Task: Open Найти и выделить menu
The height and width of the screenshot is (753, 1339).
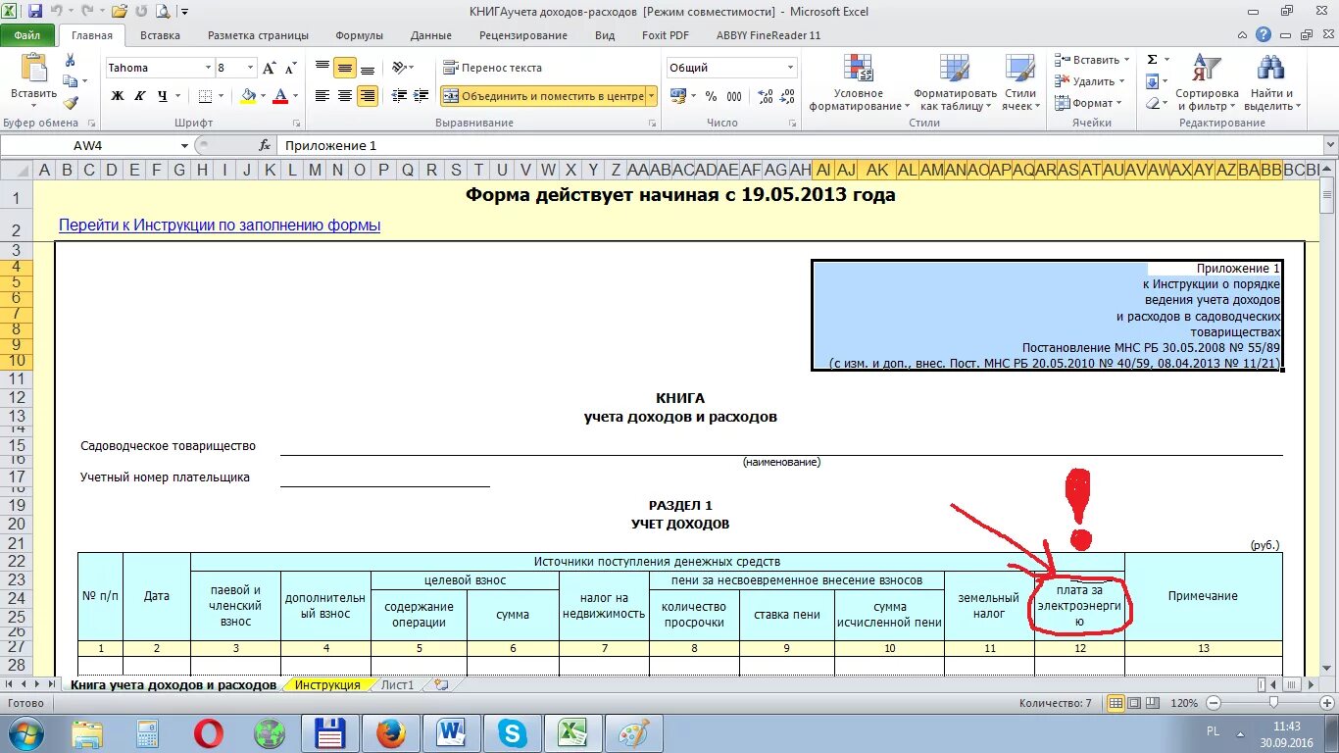Action: [x=1270, y=82]
